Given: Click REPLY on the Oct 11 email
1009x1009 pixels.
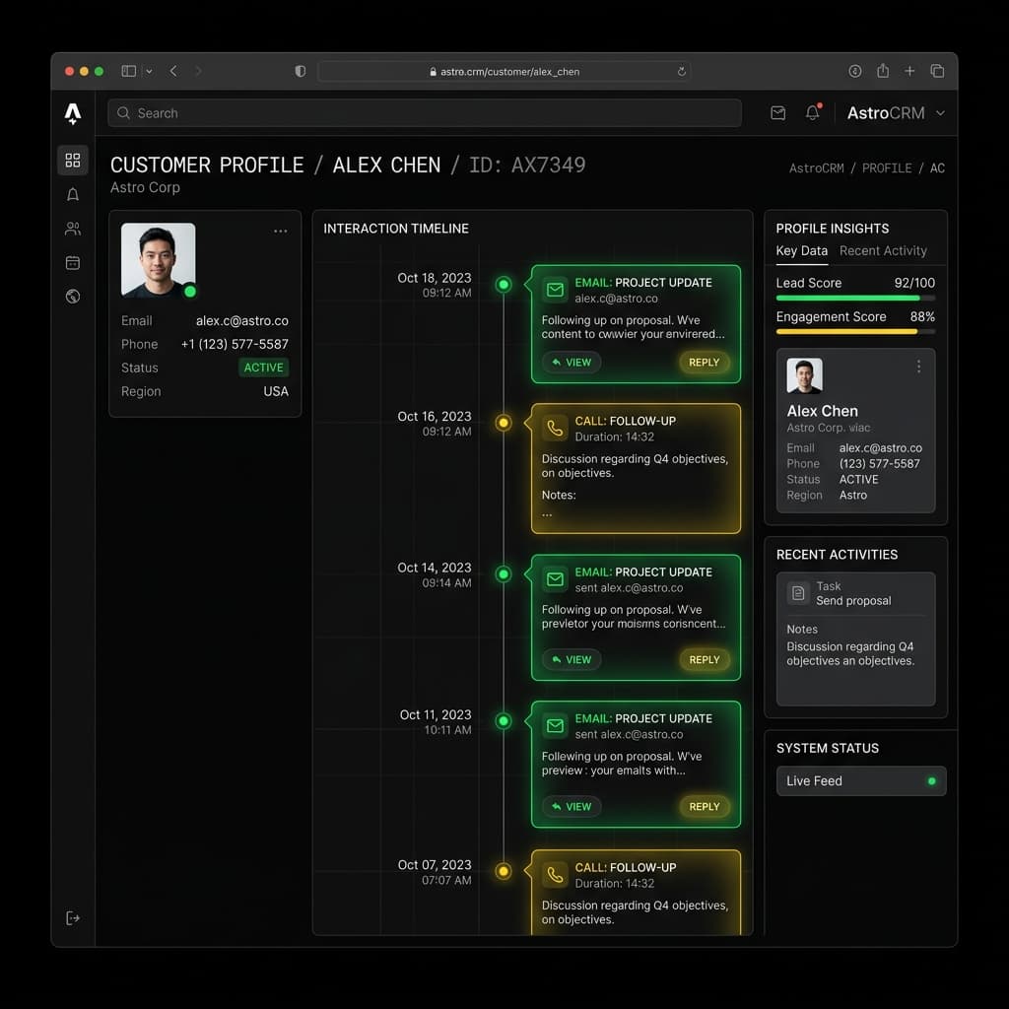Looking at the screenshot, I should tap(704, 806).
